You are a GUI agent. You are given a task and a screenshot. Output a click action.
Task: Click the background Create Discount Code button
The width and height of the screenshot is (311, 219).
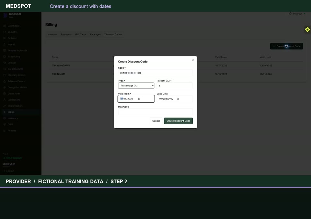(286, 46)
